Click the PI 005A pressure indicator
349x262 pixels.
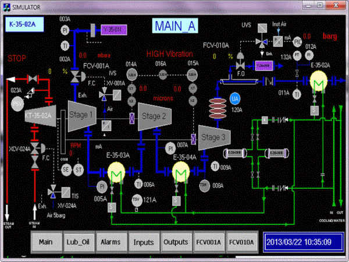(102, 186)
